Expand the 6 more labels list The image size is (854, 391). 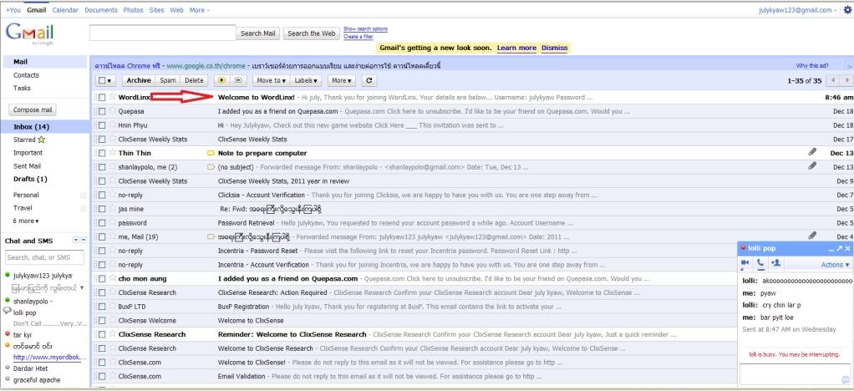[26, 221]
